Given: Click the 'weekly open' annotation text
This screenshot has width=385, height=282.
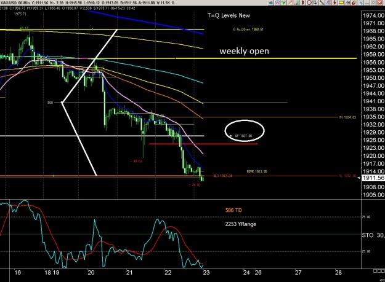Looking at the screenshot, I should 244,51.
